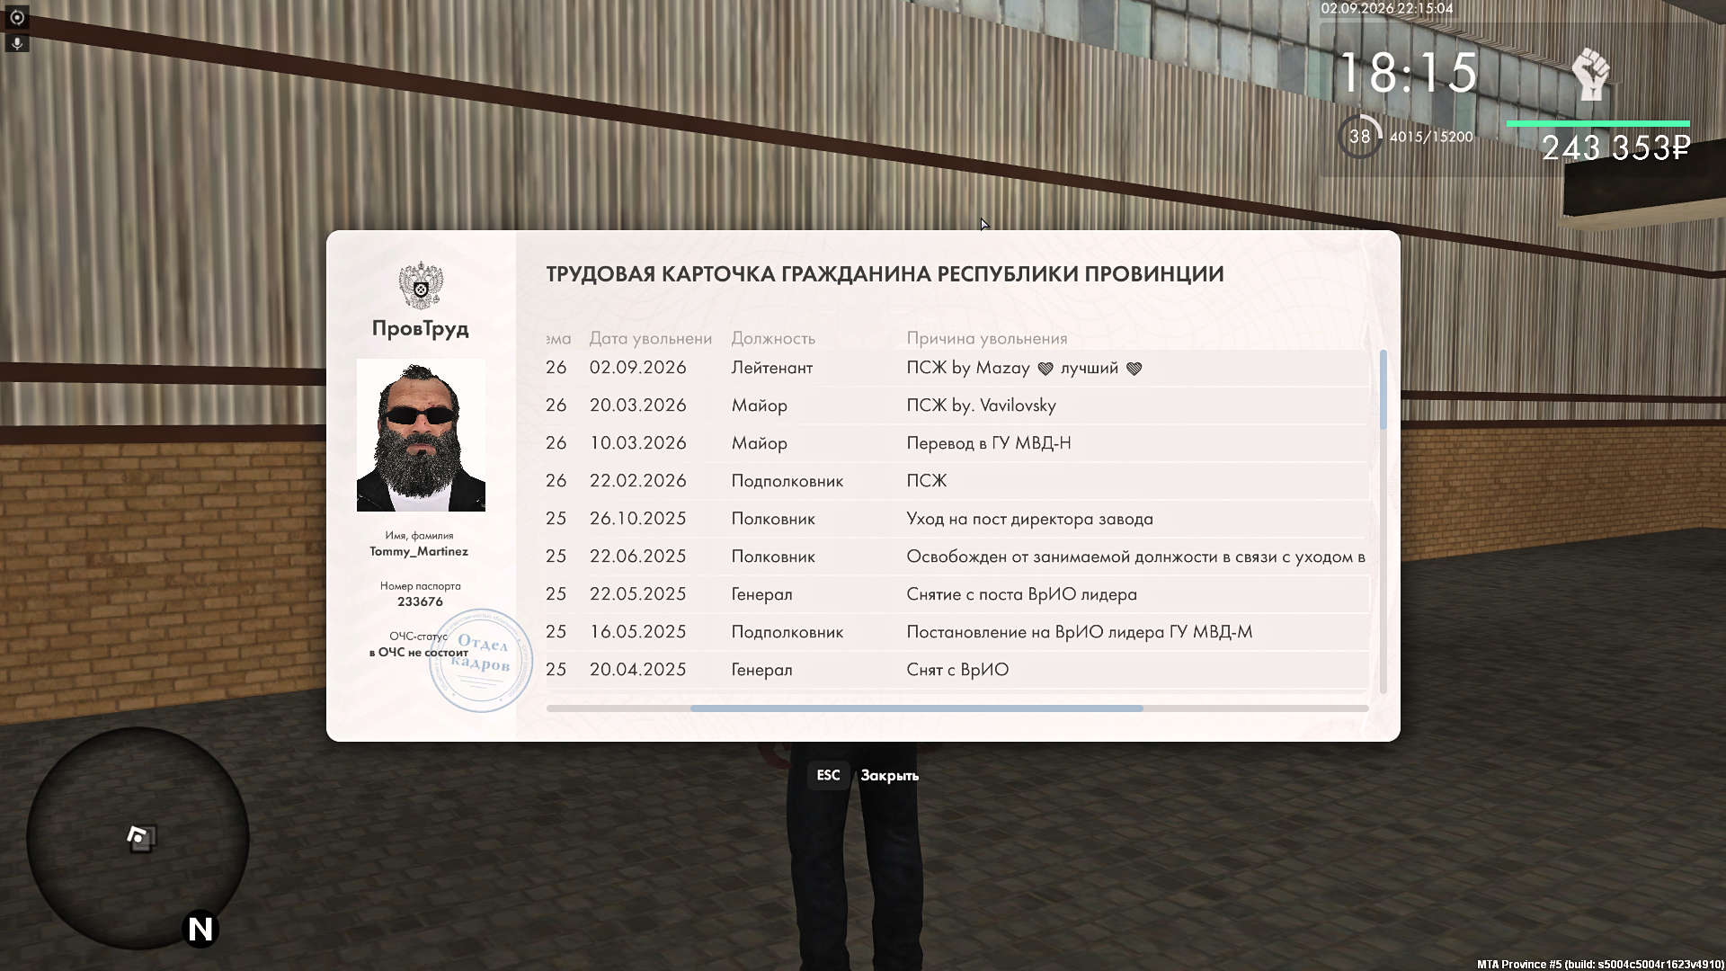Select the row dated 02.09.2026 Лейтенант

tap(956, 368)
